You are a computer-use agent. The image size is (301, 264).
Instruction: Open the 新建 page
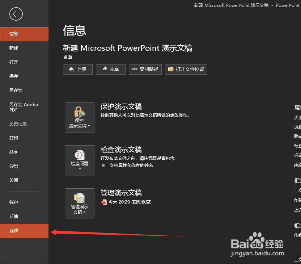pos(24,48)
